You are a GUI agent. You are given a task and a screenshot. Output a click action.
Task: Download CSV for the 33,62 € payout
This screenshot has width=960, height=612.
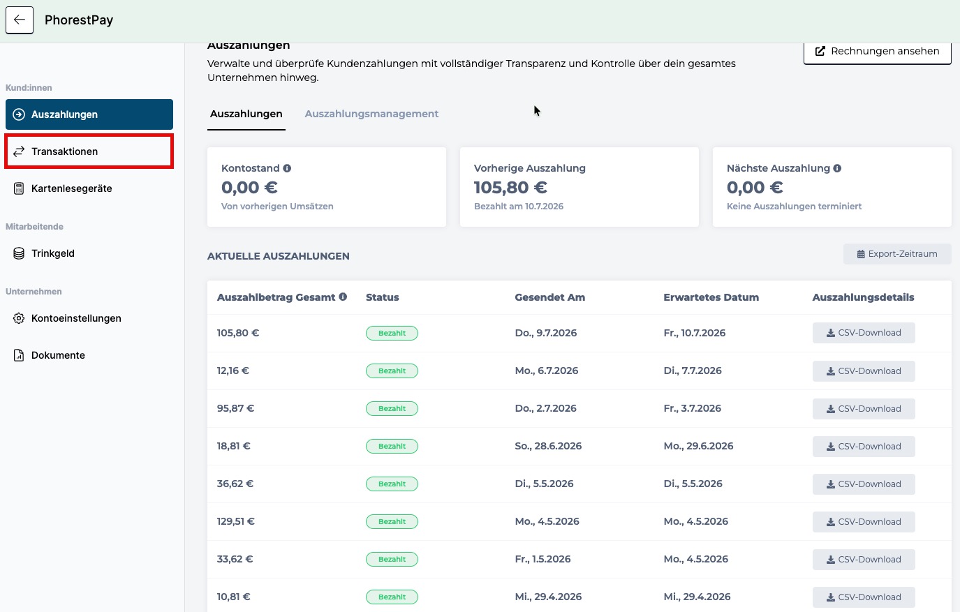point(864,560)
